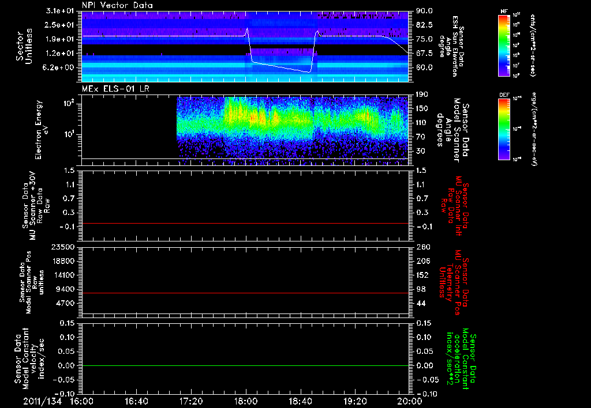Click the 110 scanner angle tick label
591x408 pixels.
point(422,123)
